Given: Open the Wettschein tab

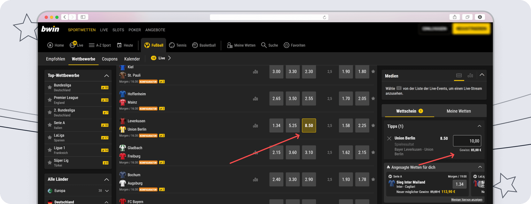Looking at the screenshot, I should coord(409,111).
